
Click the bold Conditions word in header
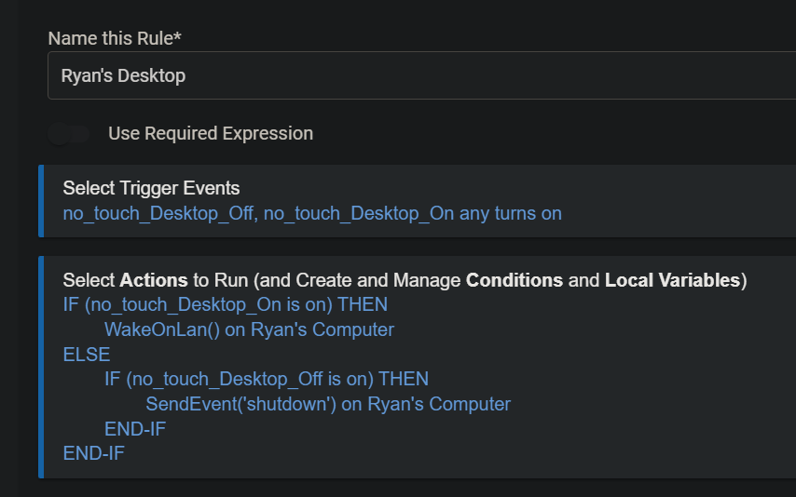tap(514, 280)
